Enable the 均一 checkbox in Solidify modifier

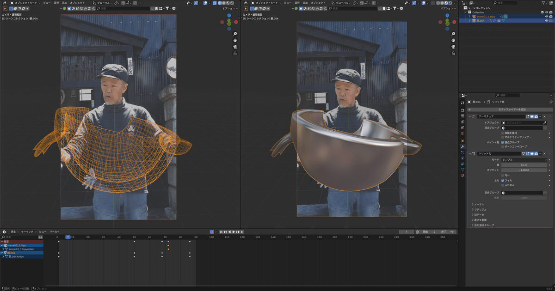click(x=503, y=176)
